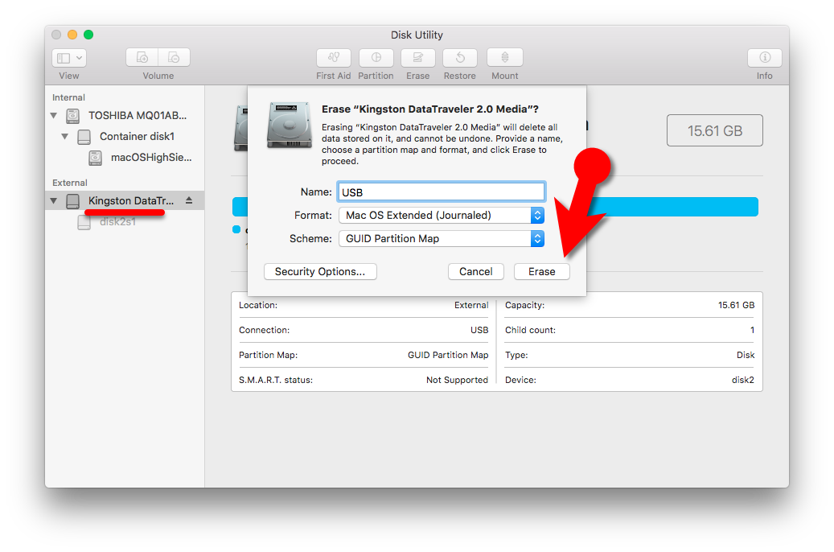This screenshot has width=834, height=552.
Task: Click the Name field containing USB
Action: pyautogui.click(x=442, y=192)
